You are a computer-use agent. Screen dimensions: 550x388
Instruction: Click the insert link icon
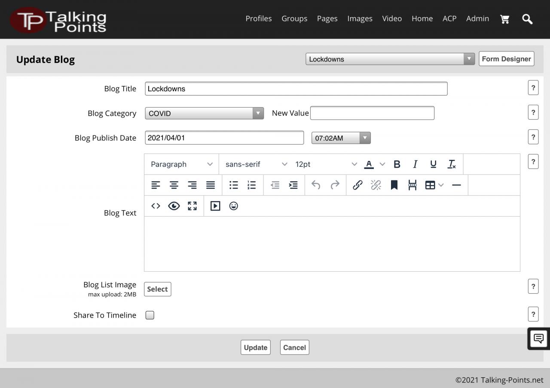click(357, 185)
